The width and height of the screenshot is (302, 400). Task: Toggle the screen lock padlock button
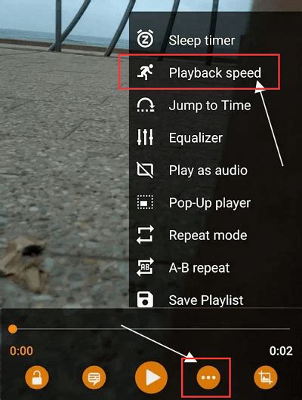click(x=37, y=377)
